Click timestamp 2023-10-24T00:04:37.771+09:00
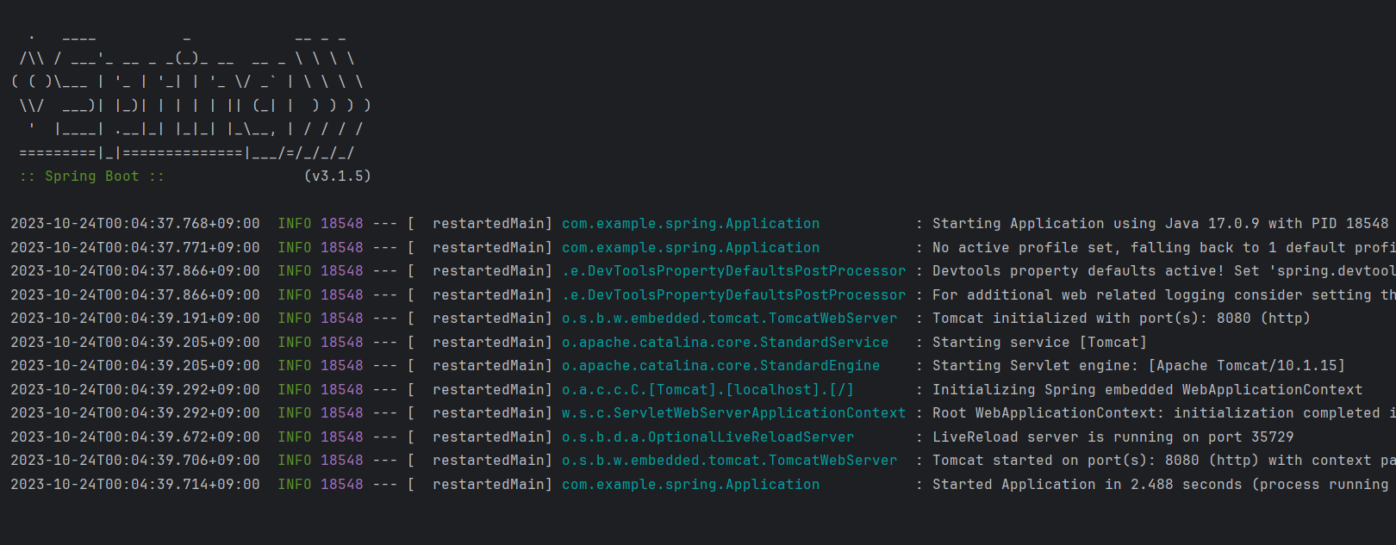1396x545 pixels. pos(135,248)
